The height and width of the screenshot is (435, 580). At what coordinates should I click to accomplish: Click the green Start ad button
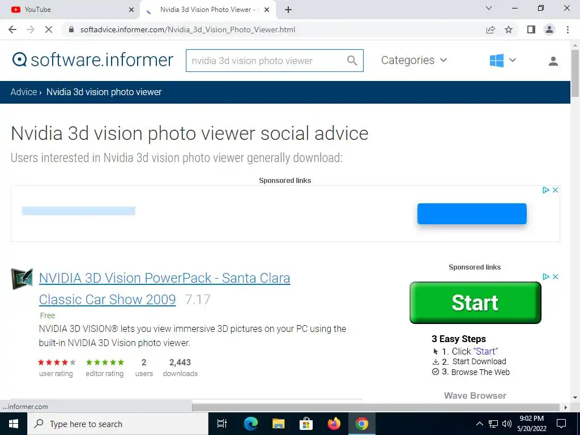(475, 302)
